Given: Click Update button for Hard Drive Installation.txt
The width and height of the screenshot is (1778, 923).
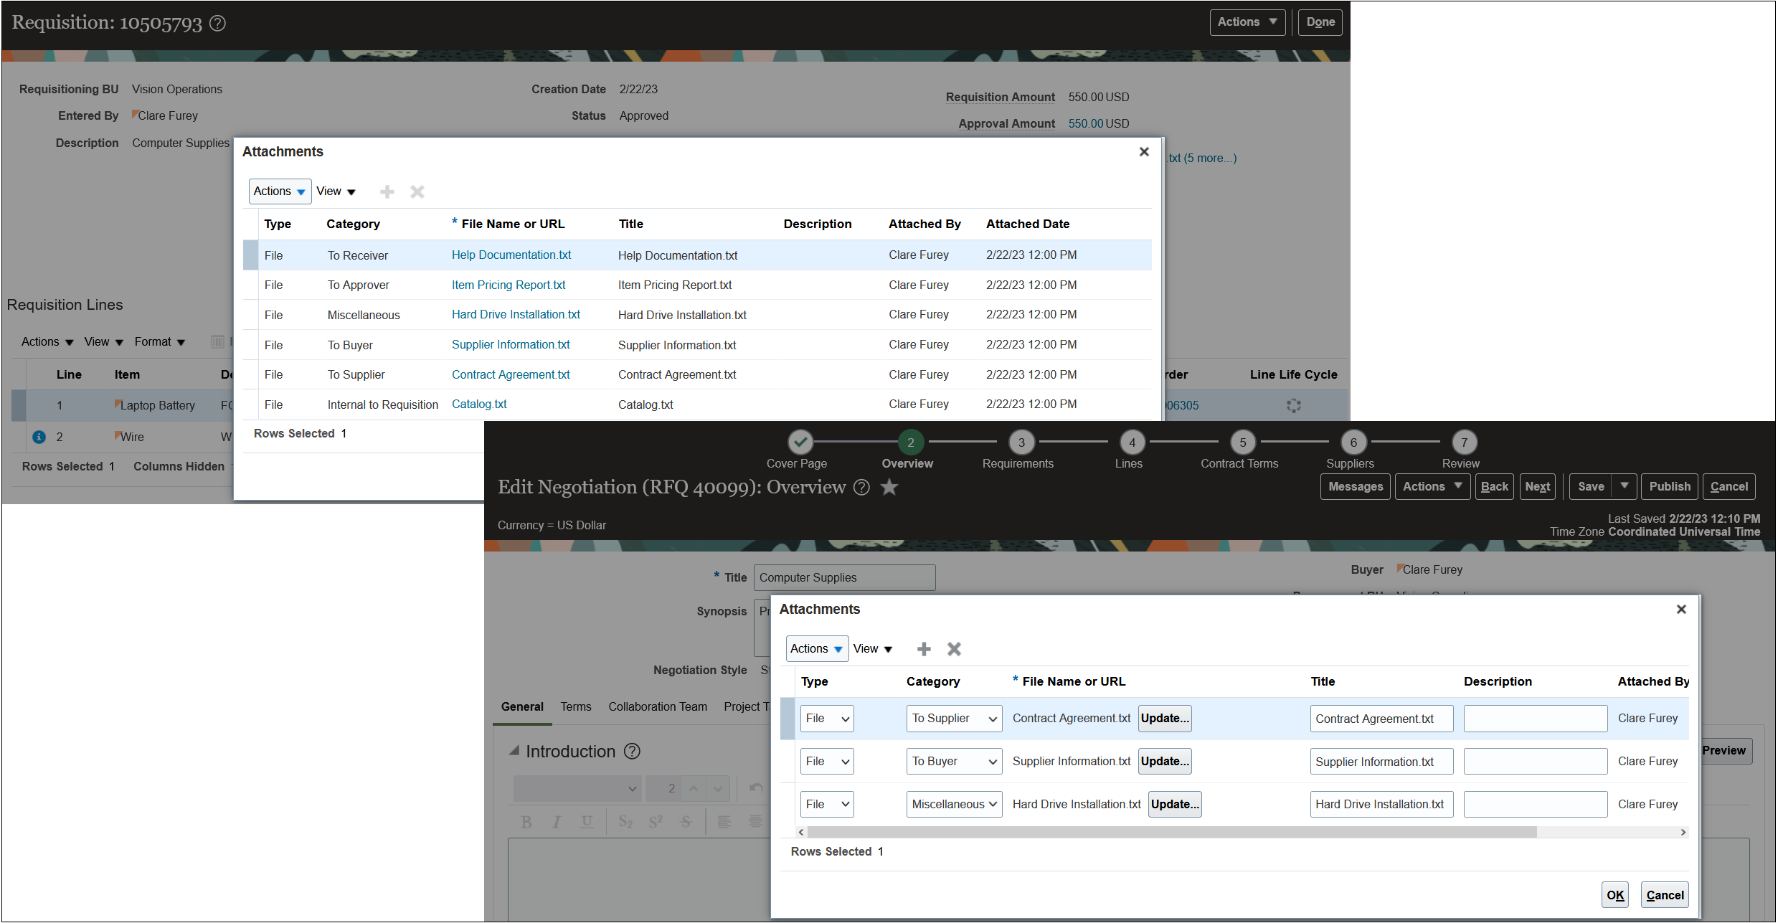Looking at the screenshot, I should [x=1175, y=805].
